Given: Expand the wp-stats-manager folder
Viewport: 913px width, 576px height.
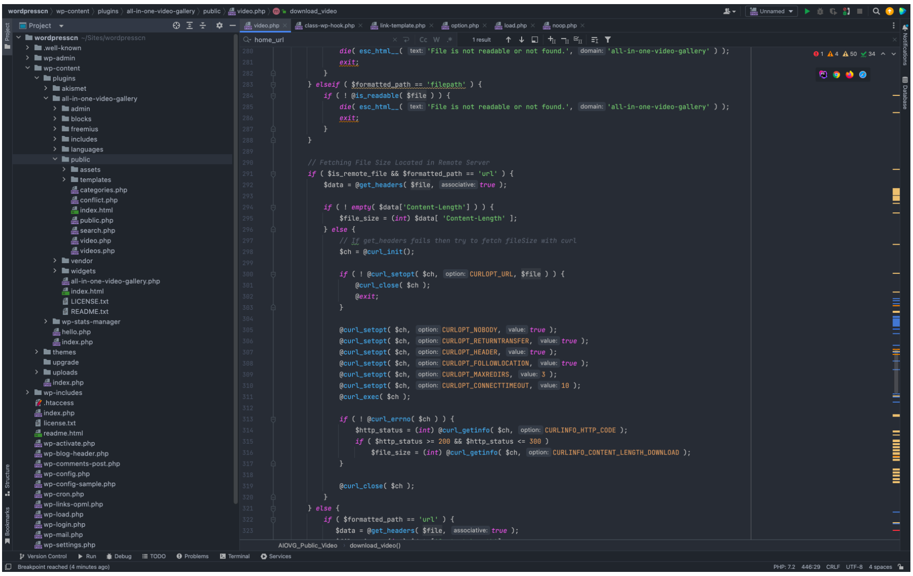Looking at the screenshot, I should pos(46,322).
